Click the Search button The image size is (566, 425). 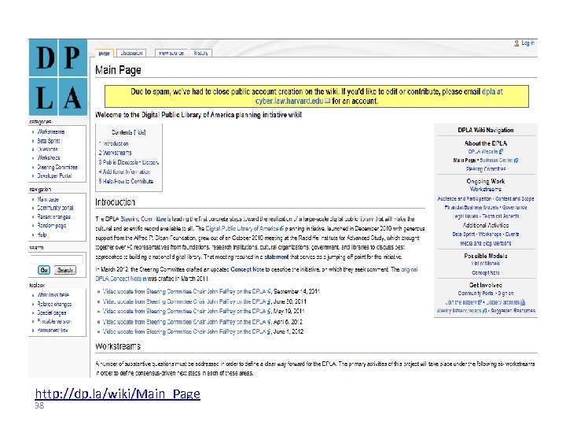(x=65, y=270)
